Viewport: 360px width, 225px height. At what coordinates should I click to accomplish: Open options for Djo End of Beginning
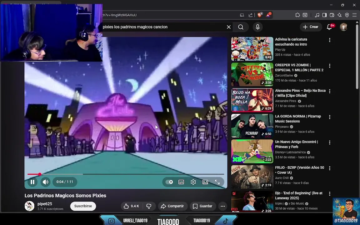point(330,194)
